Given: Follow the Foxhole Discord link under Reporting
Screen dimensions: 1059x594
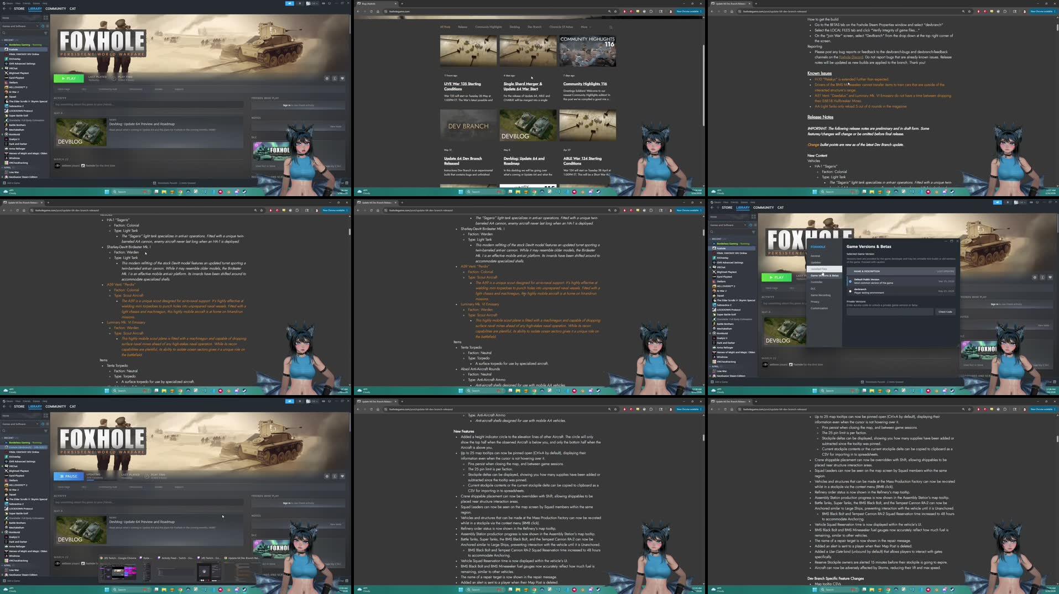Looking at the screenshot, I should coord(851,57).
